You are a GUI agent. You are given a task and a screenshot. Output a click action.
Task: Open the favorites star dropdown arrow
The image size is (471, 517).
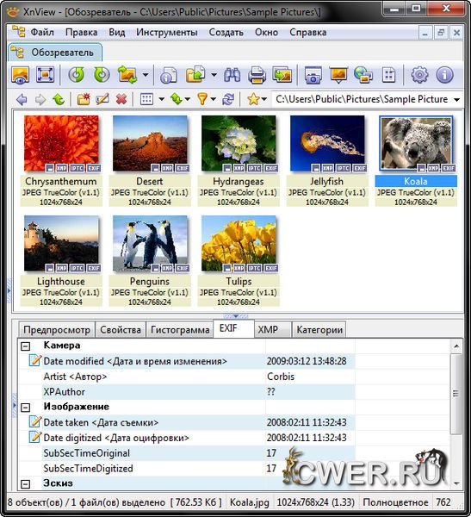click(x=264, y=99)
